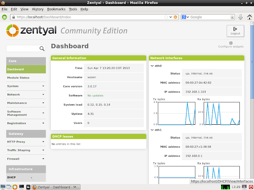Launch Zentyal icon in the taskbar
This screenshot has width=254, height=190.
click(x=15, y=187)
